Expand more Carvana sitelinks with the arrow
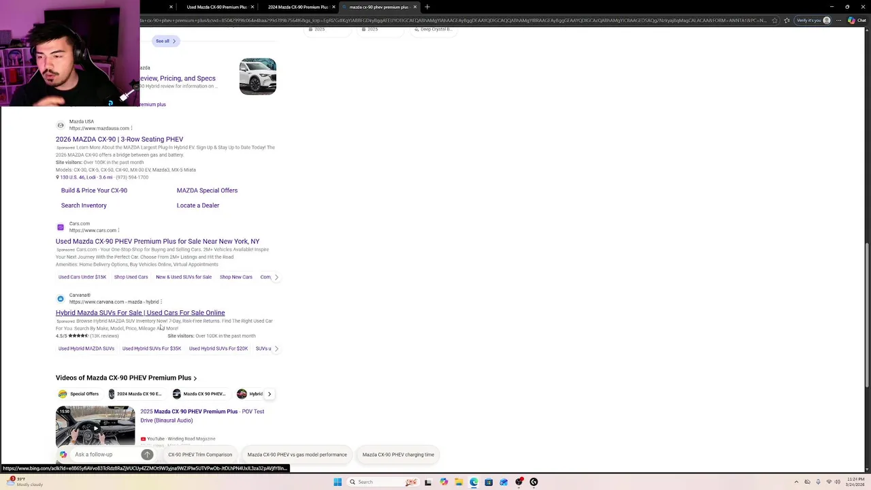The width and height of the screenshot is (871, 490). click(x=276, y=348)
